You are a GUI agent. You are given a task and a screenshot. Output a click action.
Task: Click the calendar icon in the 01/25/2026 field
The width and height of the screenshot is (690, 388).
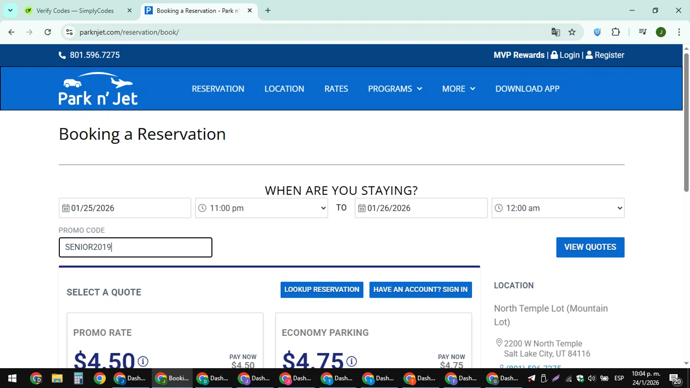coord(66,208)
